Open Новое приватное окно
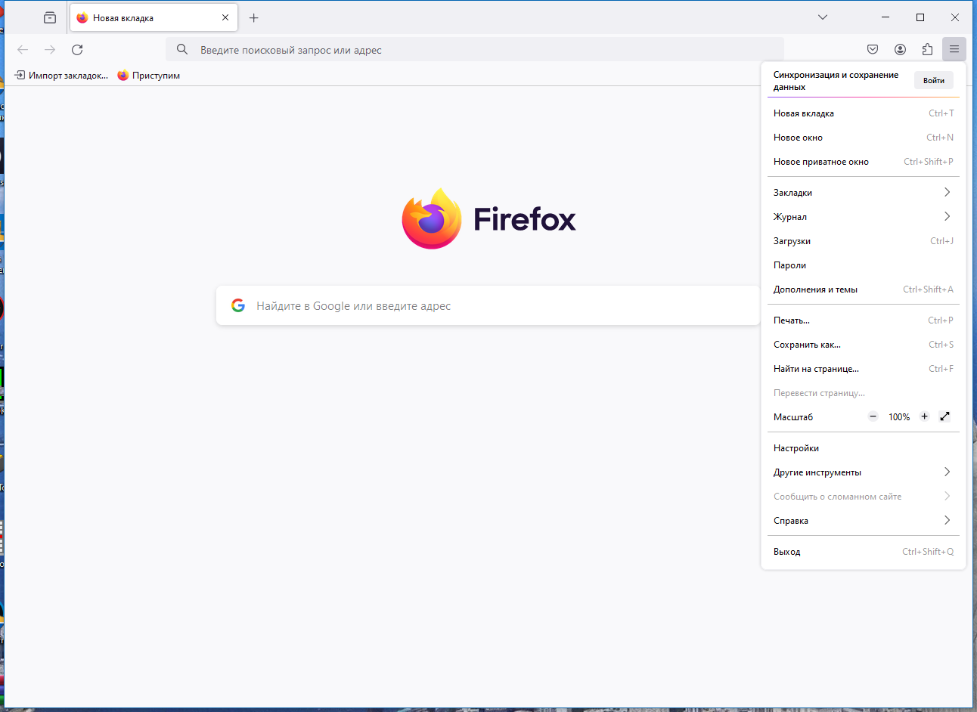The width and height of the screenshot is (977, 712). pyautogui.click(x=864, y=162)
